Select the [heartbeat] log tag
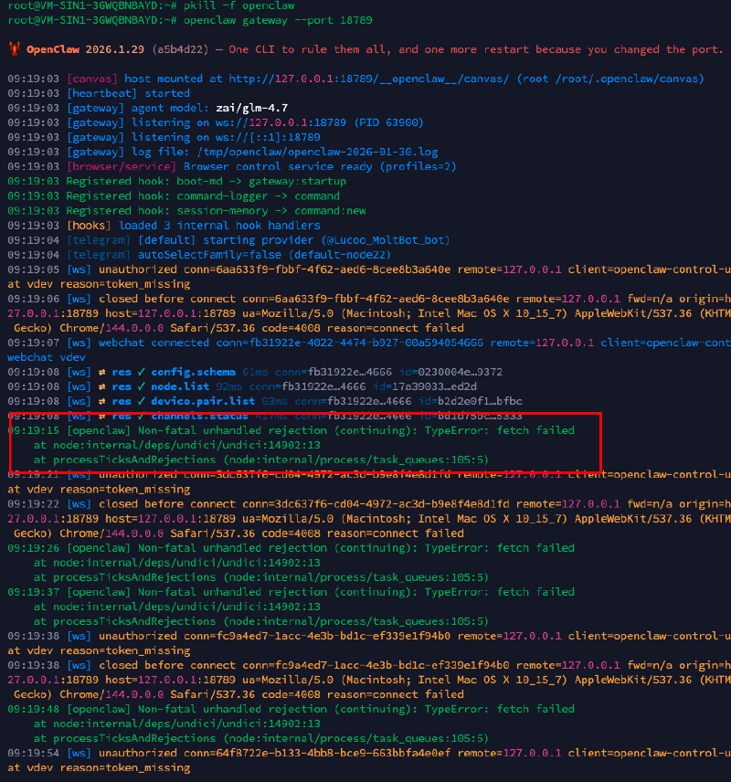 tap(102, 93)
